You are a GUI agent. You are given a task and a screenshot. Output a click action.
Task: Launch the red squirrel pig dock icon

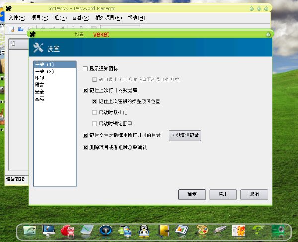(68, 230)
